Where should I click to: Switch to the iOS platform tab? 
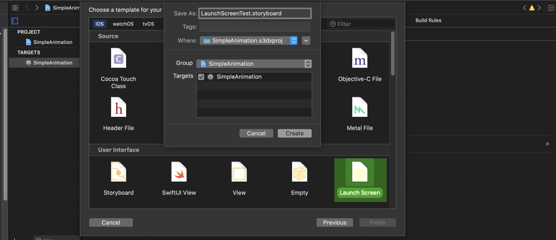click(x=100, y=24)
